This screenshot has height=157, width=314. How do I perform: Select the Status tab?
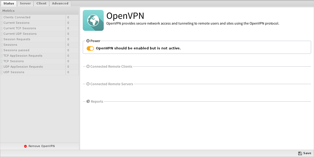coord(9,3)
